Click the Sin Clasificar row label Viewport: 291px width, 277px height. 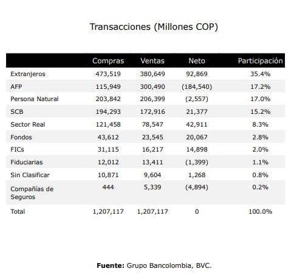(x=30, y=175)
